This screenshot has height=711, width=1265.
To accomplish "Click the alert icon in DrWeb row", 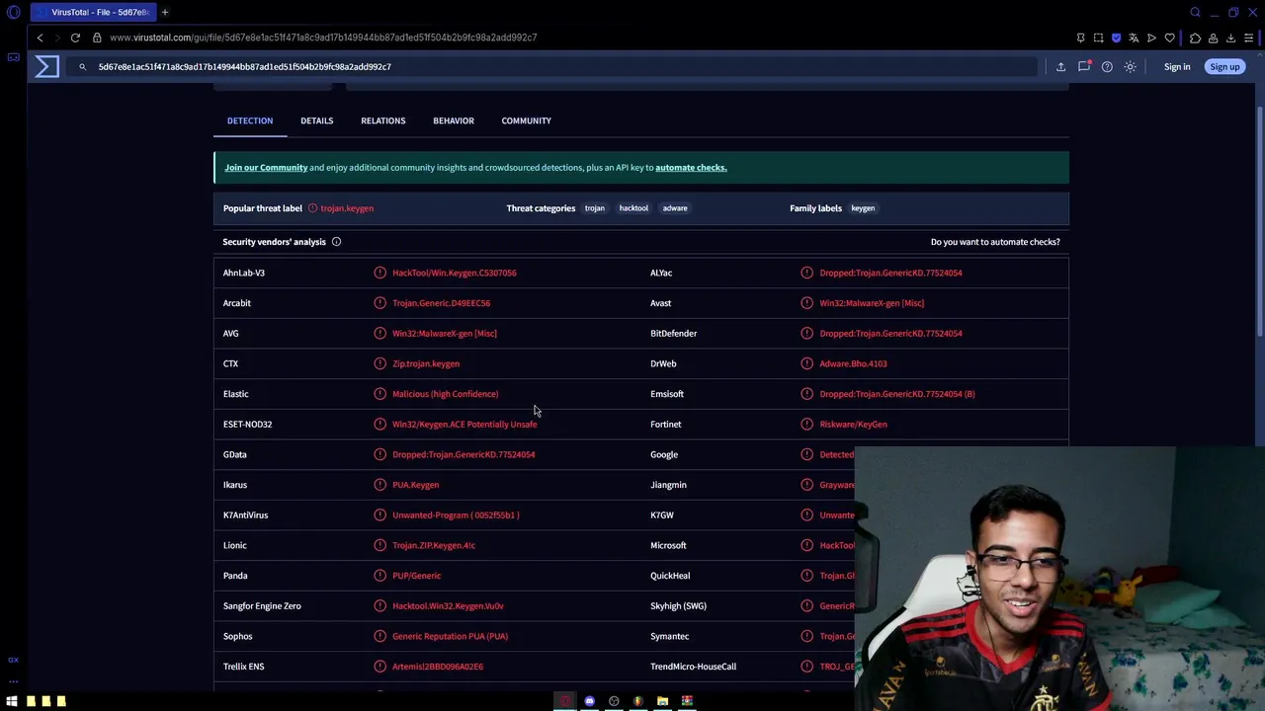I will (x=806, y=363).
